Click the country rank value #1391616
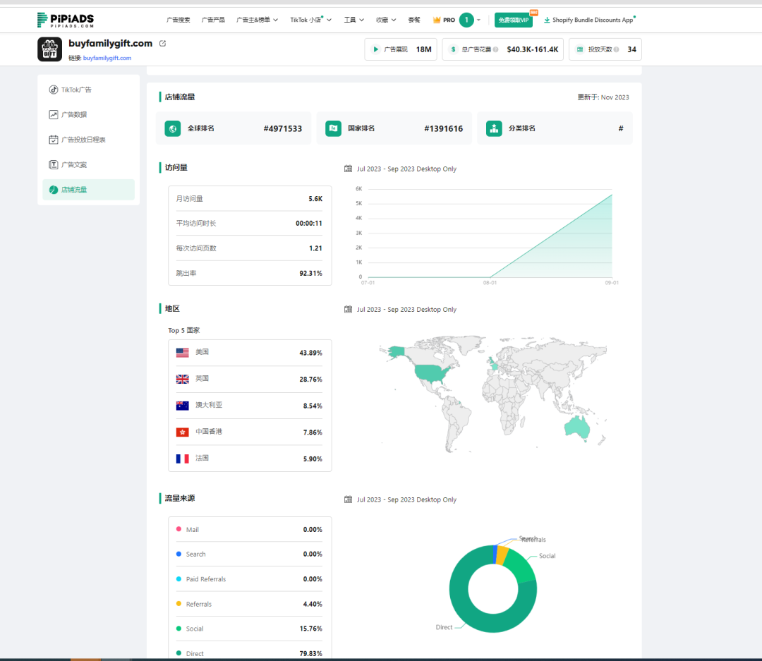 click(444, 128)
